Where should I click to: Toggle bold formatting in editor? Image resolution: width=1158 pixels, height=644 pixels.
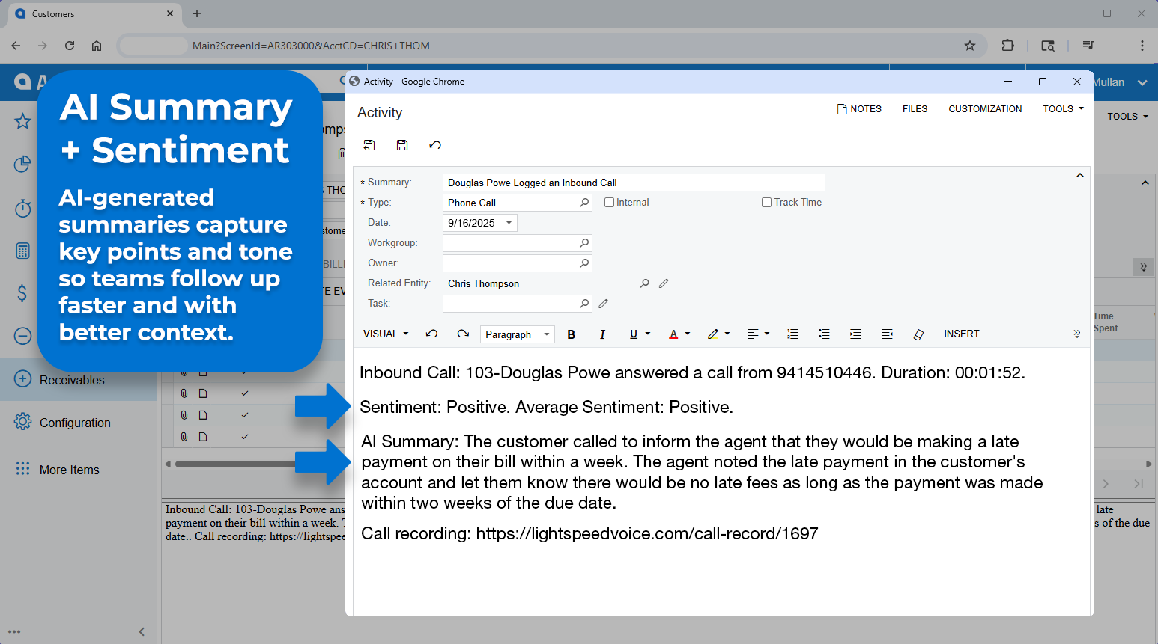(x=571, y=334)
